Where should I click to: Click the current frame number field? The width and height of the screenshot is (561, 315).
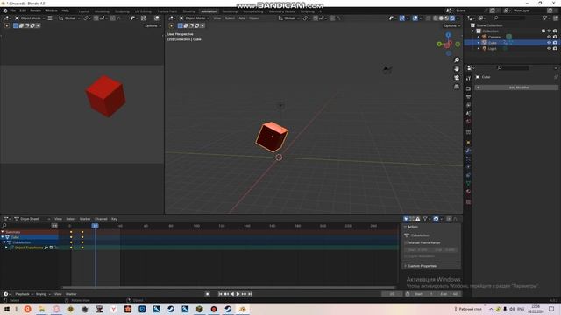click(x=392, y=294)
